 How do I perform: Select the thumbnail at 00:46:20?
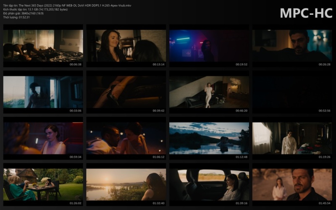tap(209, 92)
